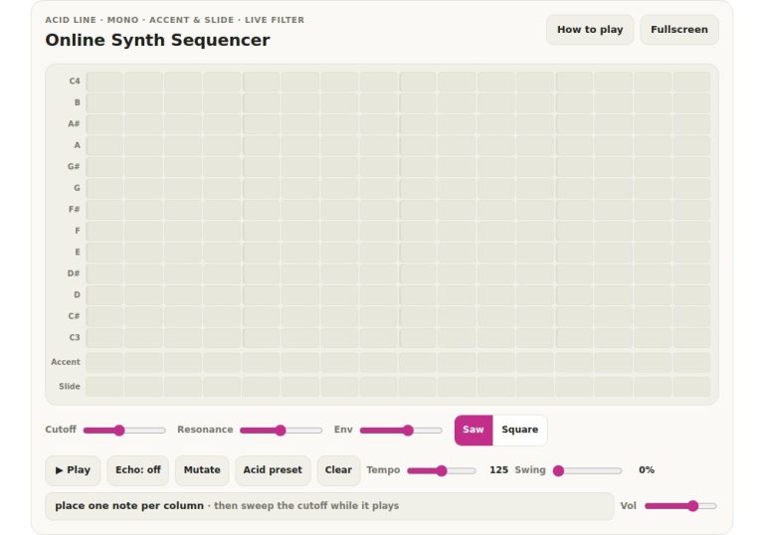This screenshot has width=764, height=535.
Task: Toggle C3 note on step 1
Action: click(104, 338)
